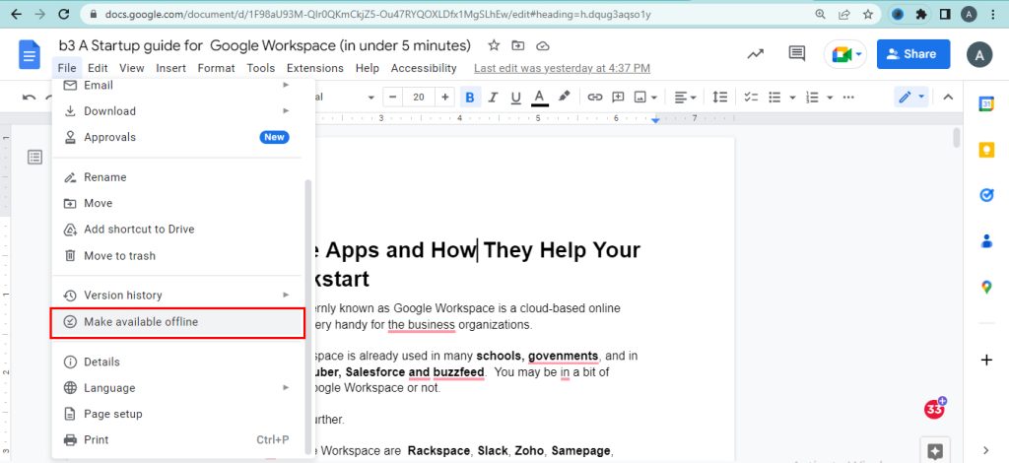Open the Tools menu

(260, 68)
